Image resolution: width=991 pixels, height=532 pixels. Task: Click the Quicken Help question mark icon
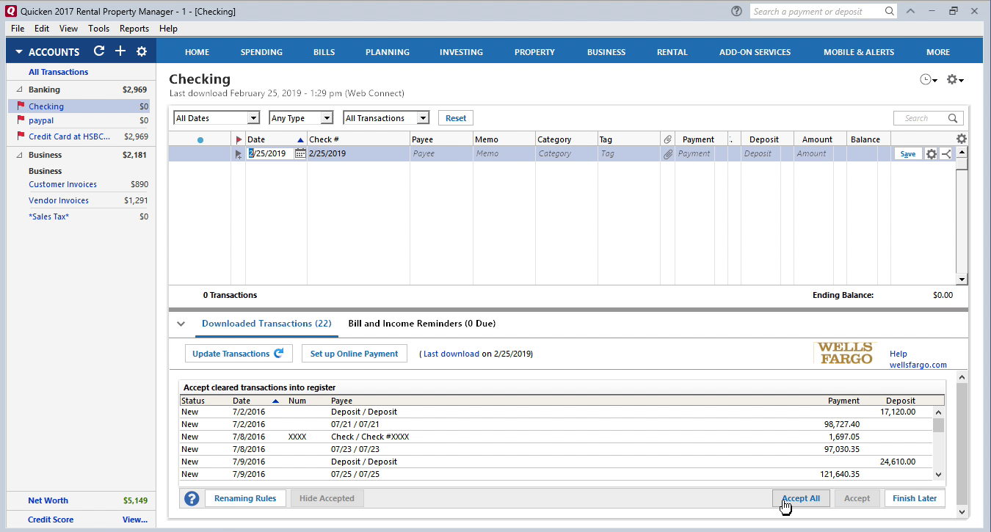tap(736, 11)
